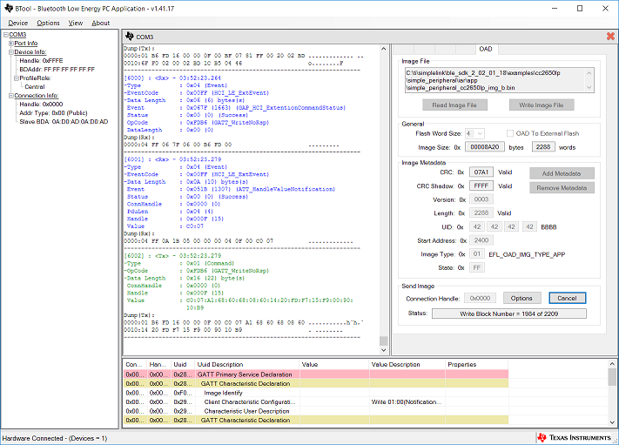The width and height of the screenshot is (619, 445).
Task: Click the CRC Shadow hex input field
Action: 481,185
